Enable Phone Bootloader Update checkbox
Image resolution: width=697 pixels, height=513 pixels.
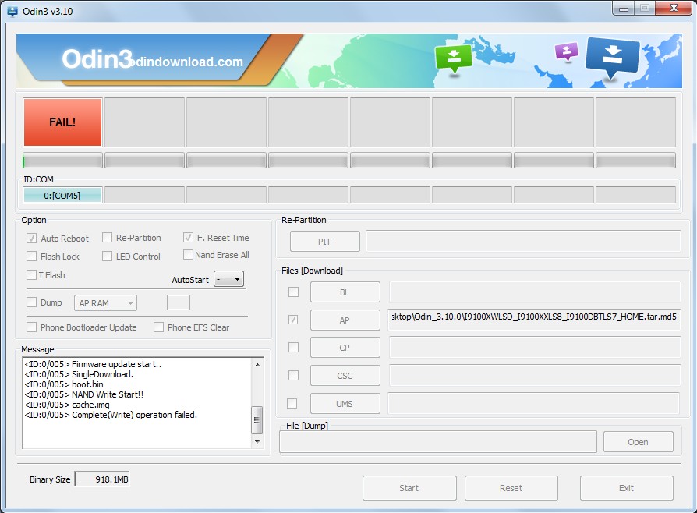pos(31,327)
